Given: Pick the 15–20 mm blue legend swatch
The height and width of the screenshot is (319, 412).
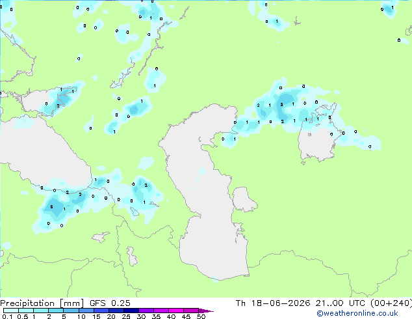Looking at the screenshot, I should click(x=101, y=311).
